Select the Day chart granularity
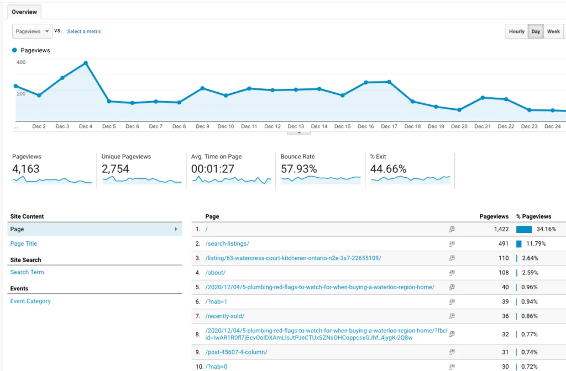 tap(536, 31)
